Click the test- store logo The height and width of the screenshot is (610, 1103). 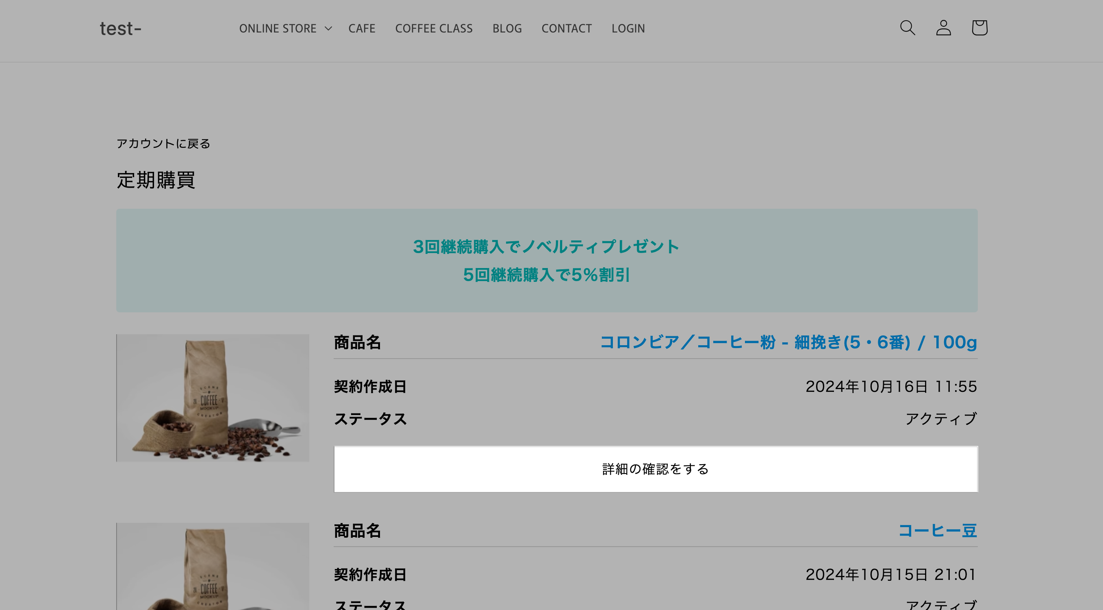120,29
